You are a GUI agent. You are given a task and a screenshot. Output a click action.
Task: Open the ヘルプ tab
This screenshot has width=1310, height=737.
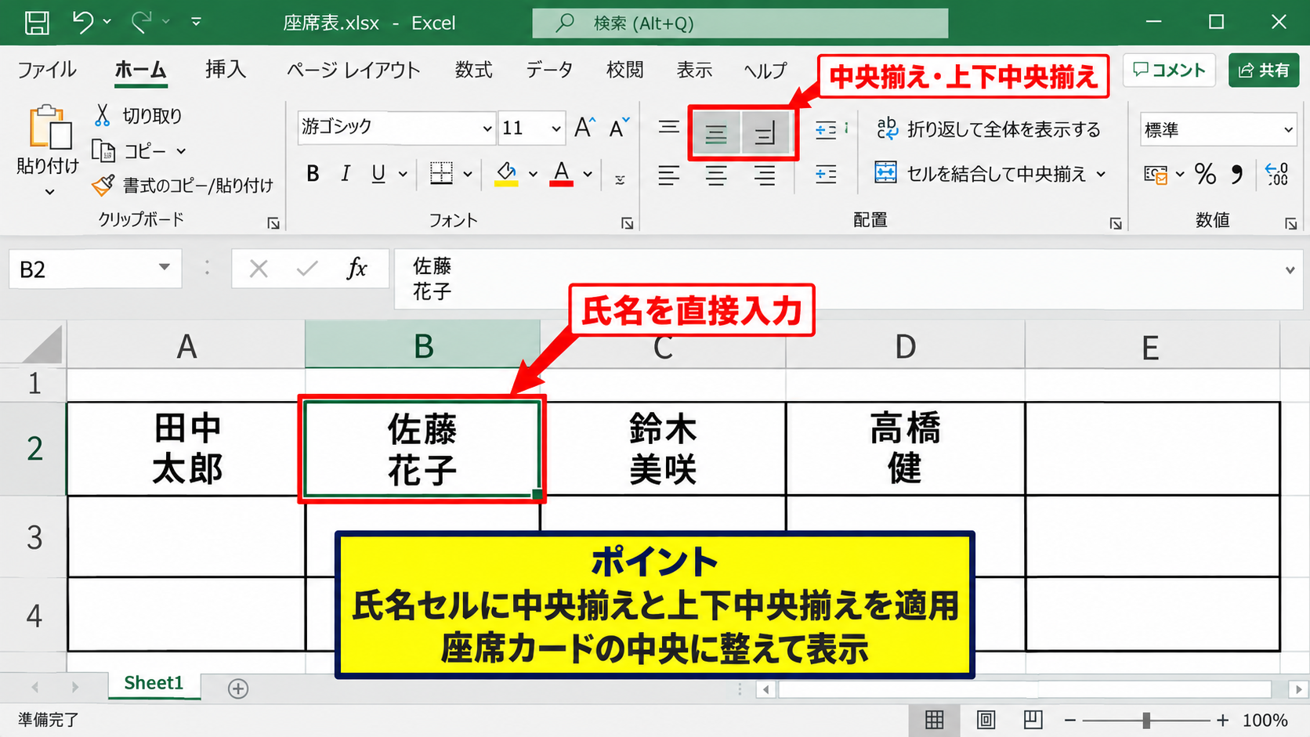765,70
